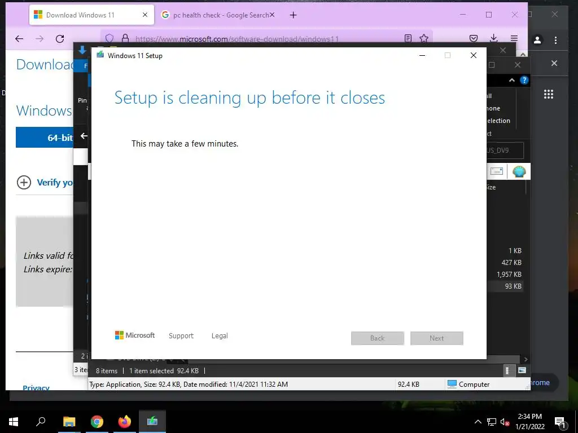
Task: Open taskbar Search
Action: tap(41, 422)
